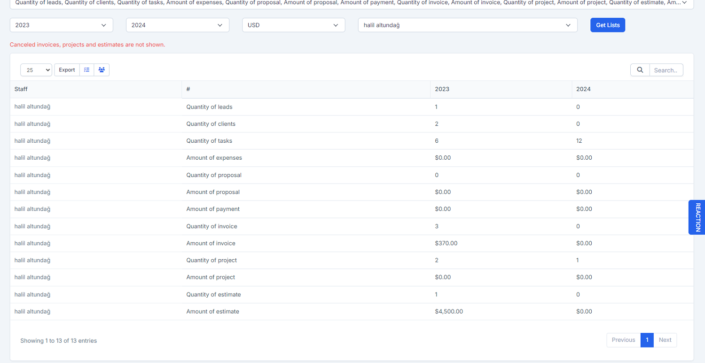Select the Amount of payment row label

[x=213, y=209]
